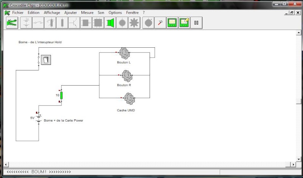The width and height of the screenshot is (303, 178).
Task: Open the integrated circuits chip palette
Action: click(x=98, y=23)
